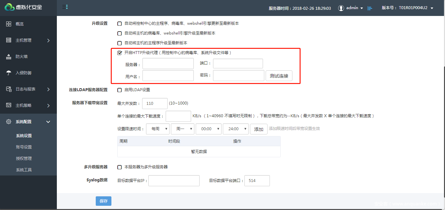Click the System Configuration (系统配置) gear icon
Viewport: 445px width, 210px height.
(9, 122)
